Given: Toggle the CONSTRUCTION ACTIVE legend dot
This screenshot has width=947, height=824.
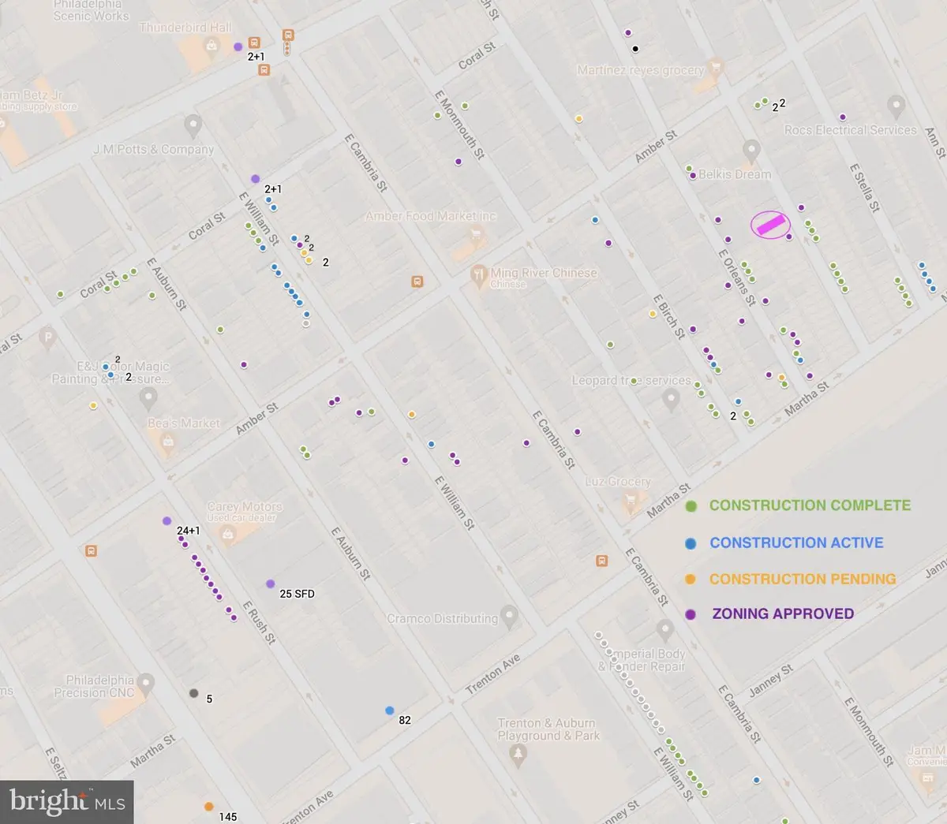Looking at the screenshot, I should pyautogui.click(x=691, y=542).
